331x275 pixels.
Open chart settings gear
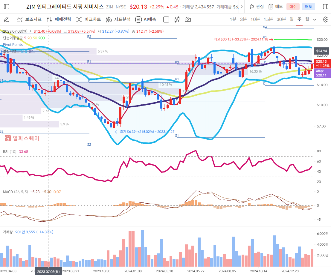pyautogui.click(x=326, y=19)
